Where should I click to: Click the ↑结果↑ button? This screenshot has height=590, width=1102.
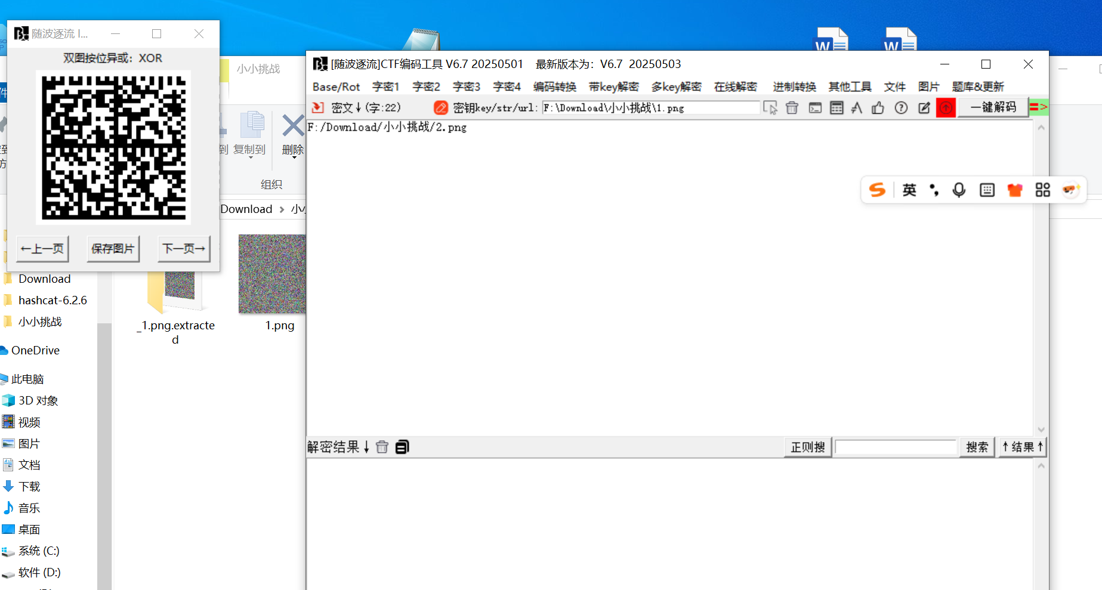click(x=1022, y=447)
